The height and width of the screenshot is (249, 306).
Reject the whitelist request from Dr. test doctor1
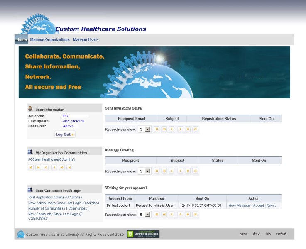point(271,205)
